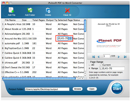Select the Calibre Quick Start row 7
This screenshot has width=131, height=102.
tap(42, 53)
